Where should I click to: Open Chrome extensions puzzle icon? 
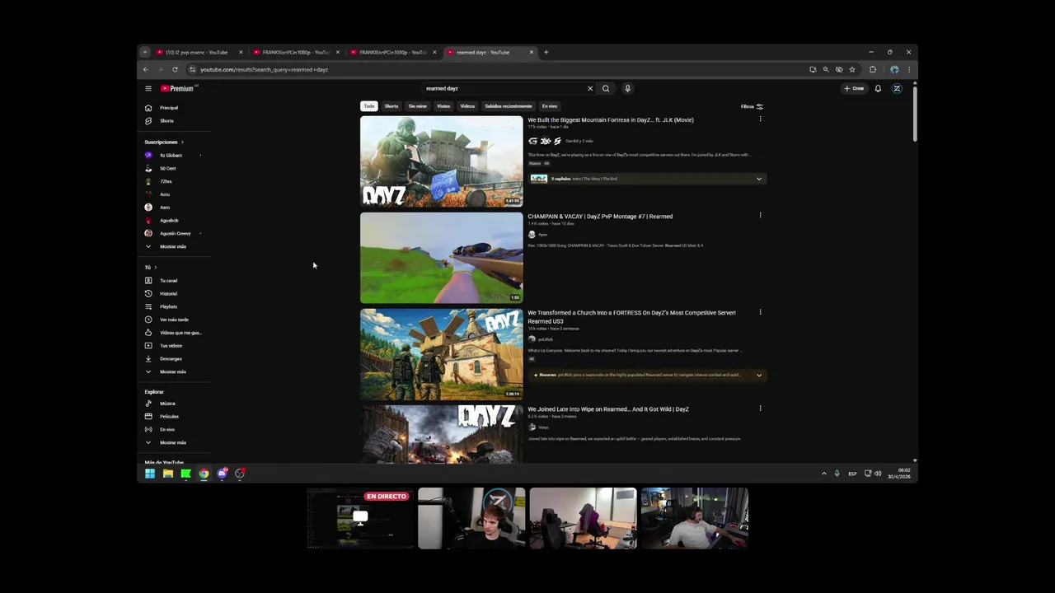pyautogui.click(x=873, y=69)
